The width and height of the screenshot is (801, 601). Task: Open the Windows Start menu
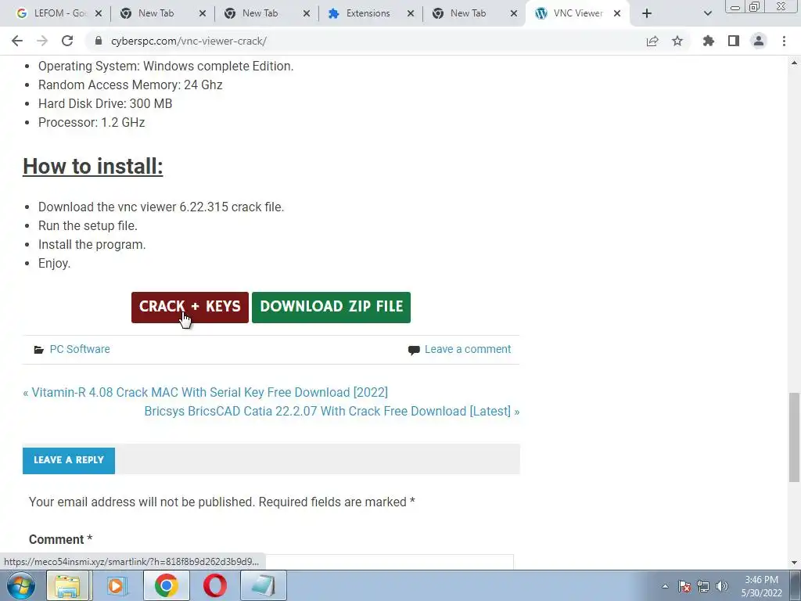tap(21, 585)
